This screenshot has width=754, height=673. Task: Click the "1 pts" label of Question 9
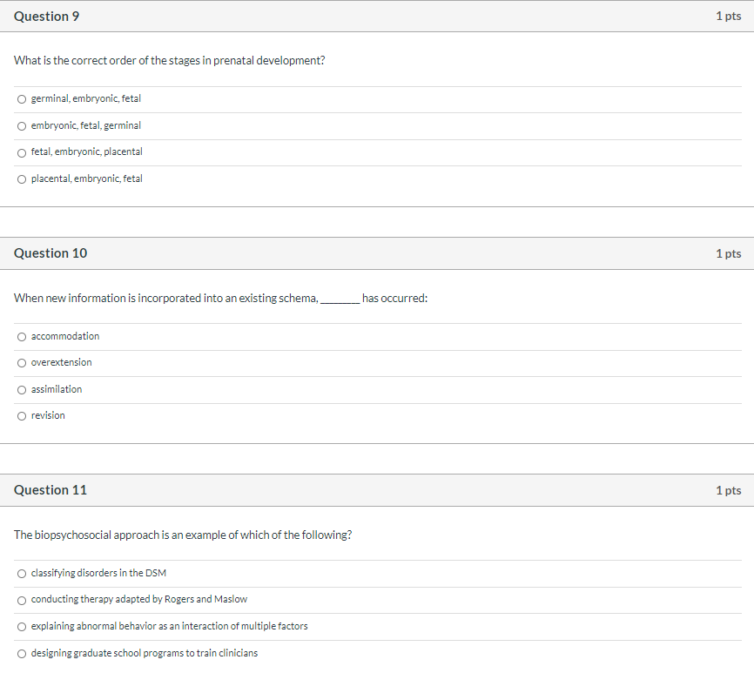[728, 17]
